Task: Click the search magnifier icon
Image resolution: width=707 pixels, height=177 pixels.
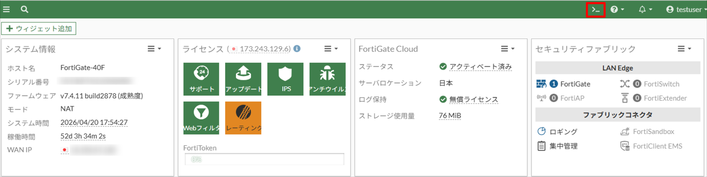Action: pos(24,9)
